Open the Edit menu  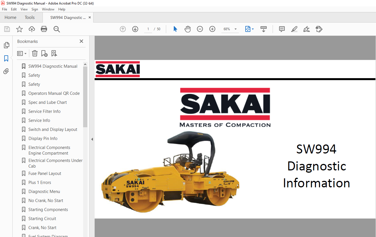14,9
